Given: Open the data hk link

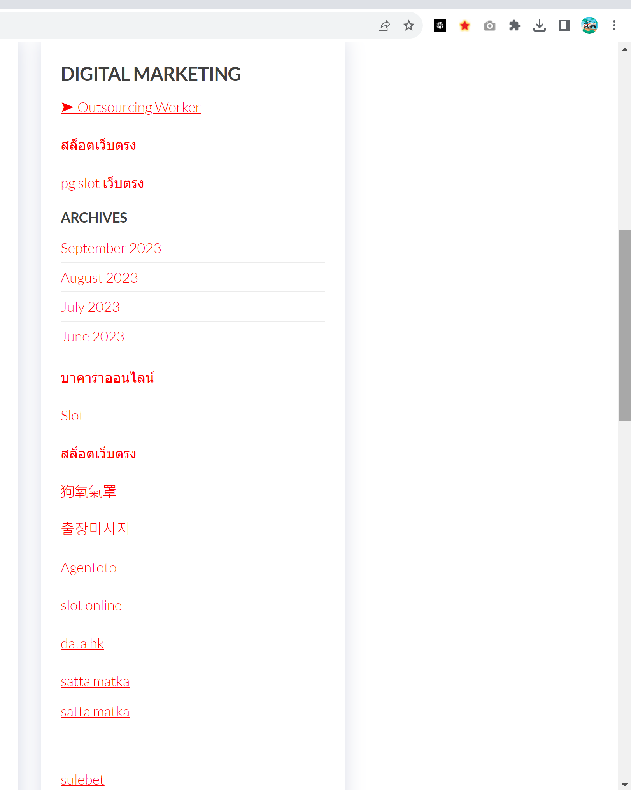Looking at the screenshot, I should 82,644.
